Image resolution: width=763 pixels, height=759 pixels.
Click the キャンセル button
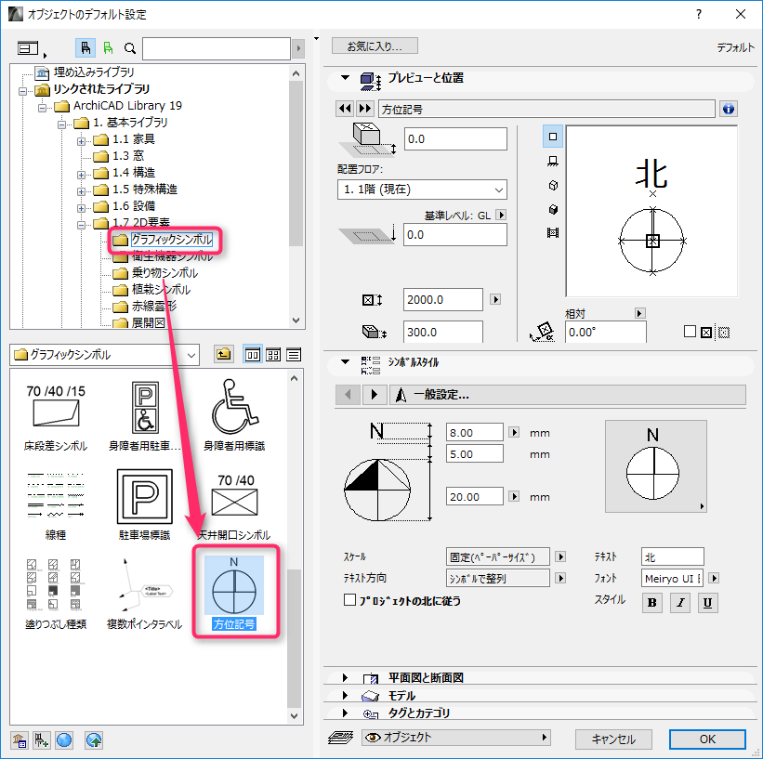point(613,739)
